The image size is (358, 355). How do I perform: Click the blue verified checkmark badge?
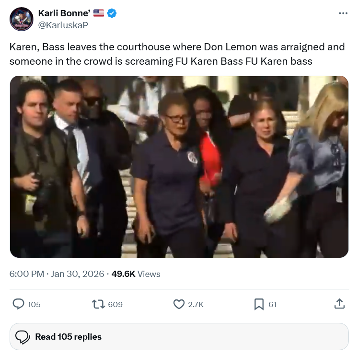point(112,13)
